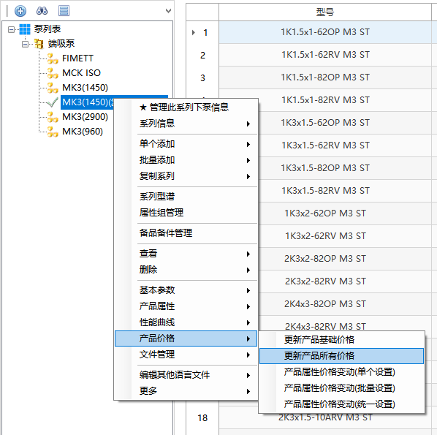Open the binoculars search tool
The image size is (437, 435).
click(x=42, y=11)
